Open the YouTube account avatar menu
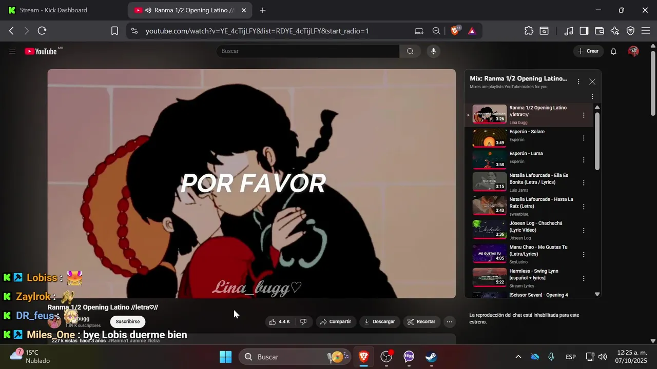Viewport: 657px width, 369px height. click(x=633, y=51)
